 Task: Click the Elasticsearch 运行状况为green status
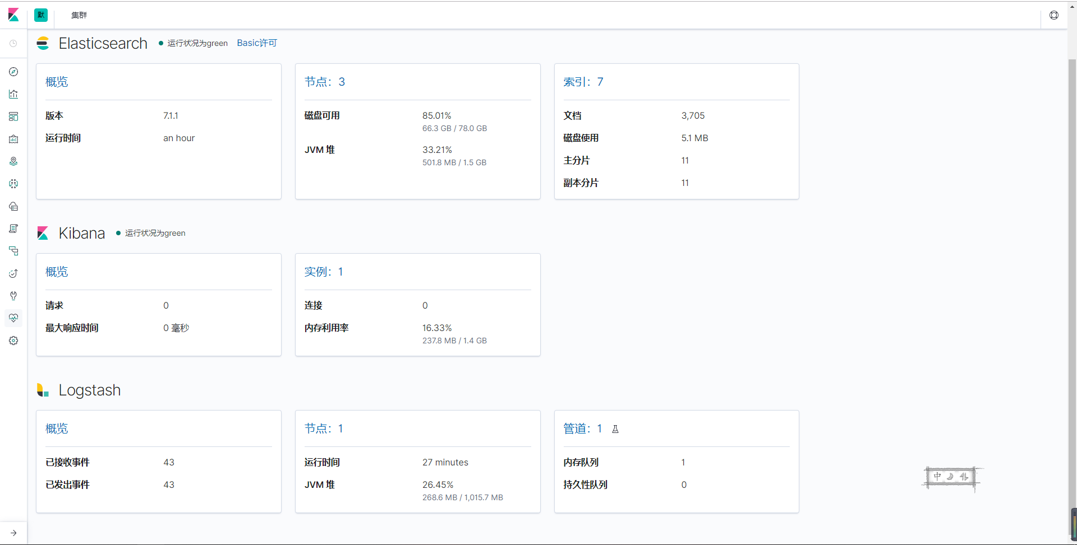193,43
